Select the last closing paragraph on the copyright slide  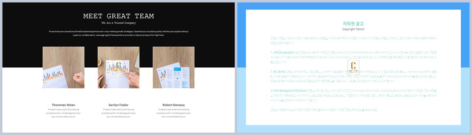coord(324,110)
